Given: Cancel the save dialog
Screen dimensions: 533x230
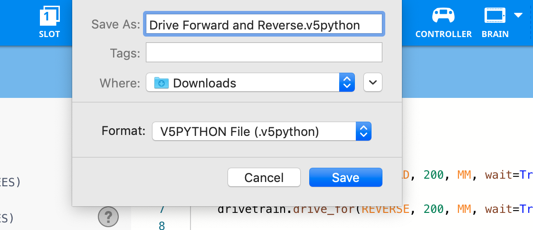Looking at the screenshot, I should (264, 177).
